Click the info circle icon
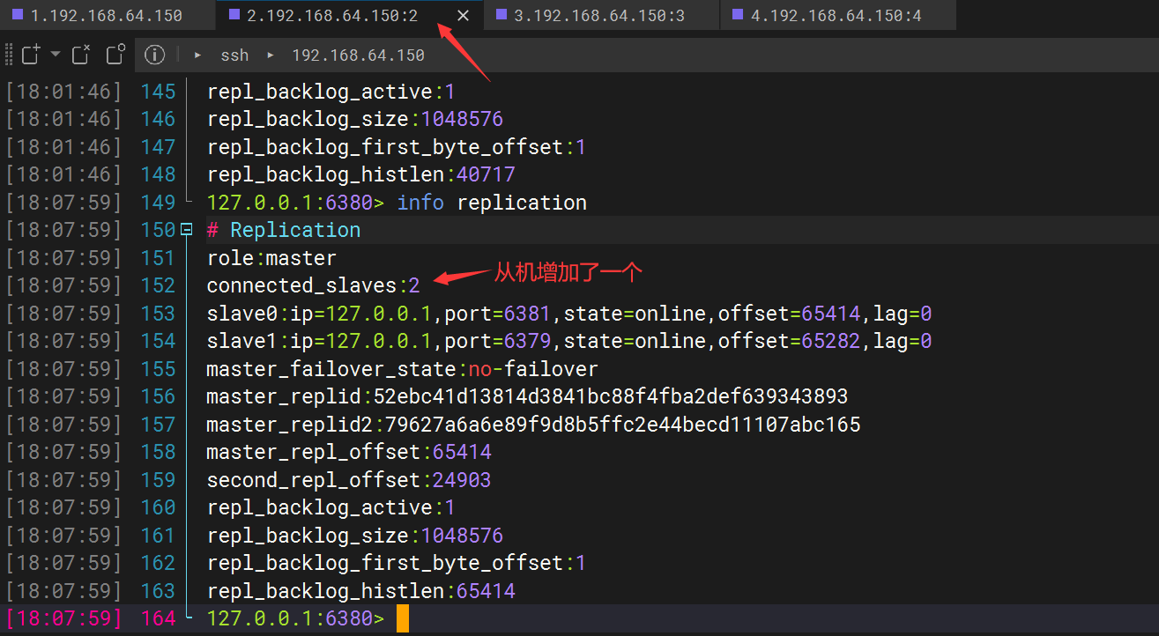The height and width of the screenshot is (636, 1159). click(x=154, y=55)
